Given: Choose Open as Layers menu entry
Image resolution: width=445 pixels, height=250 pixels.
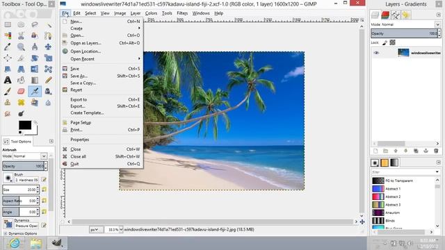Looking at the screenshot, I should 102,43.
